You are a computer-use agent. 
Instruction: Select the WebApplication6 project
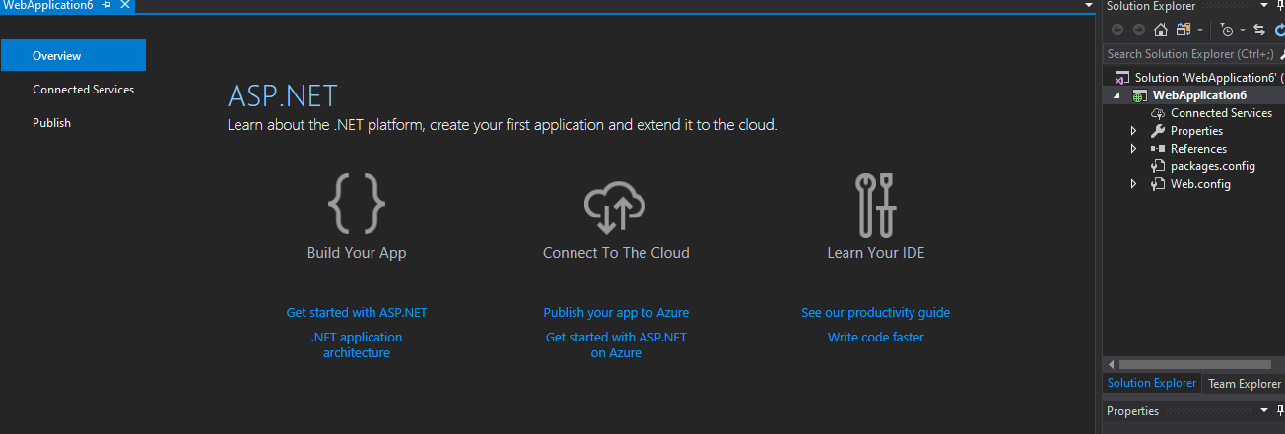coord(1199,95)
